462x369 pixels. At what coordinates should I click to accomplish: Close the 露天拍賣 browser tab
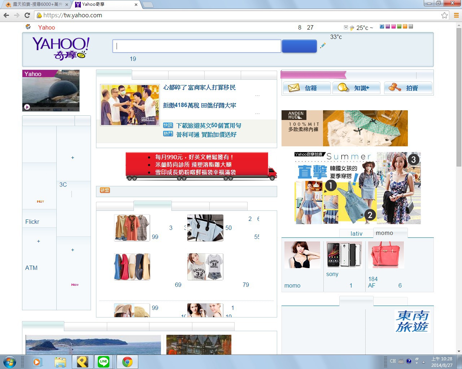tap(66, 5)
